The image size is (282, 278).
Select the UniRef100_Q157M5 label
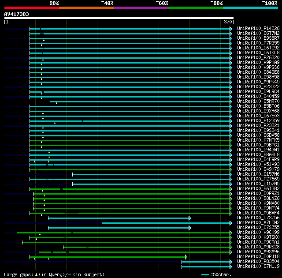[x=258, y=184]
